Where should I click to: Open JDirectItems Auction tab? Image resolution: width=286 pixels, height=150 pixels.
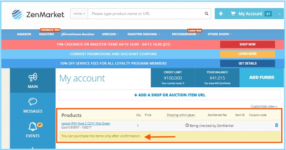point(78,34)
